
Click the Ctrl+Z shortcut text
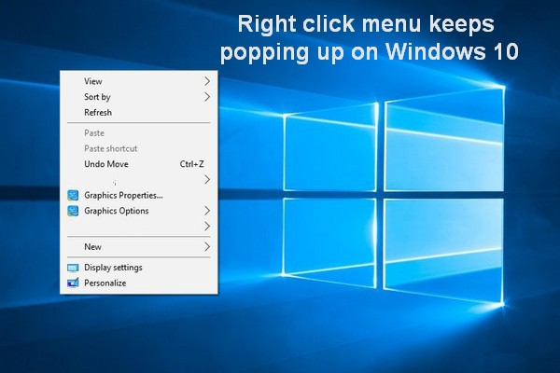191,164
